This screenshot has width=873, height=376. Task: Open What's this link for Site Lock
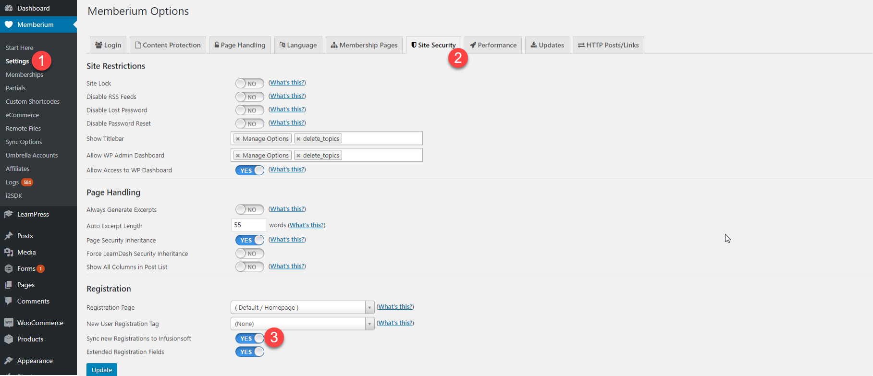click(x=287, y=83)
